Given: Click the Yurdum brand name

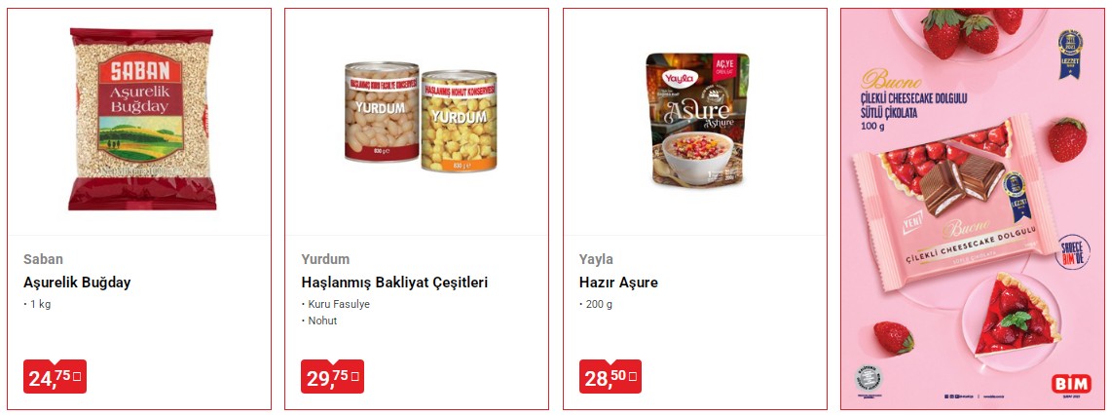Looking at the screenshot, I should pyautogui.click(x=325, y=259).
